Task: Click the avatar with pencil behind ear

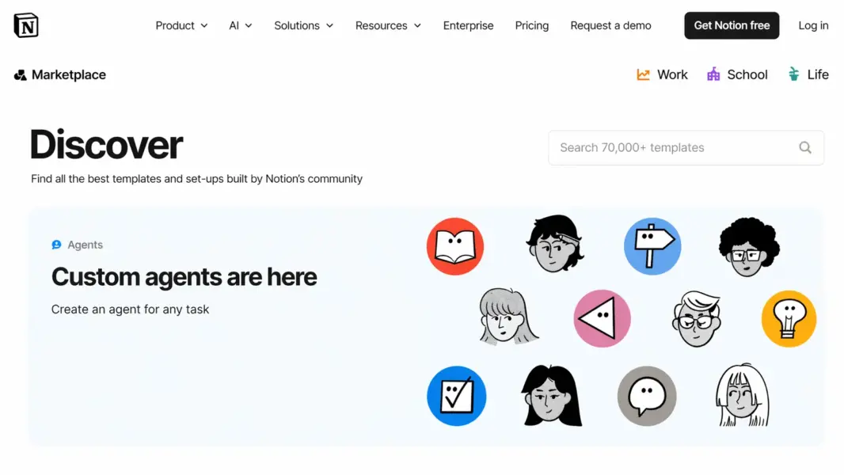Action: tap(555, 244)
